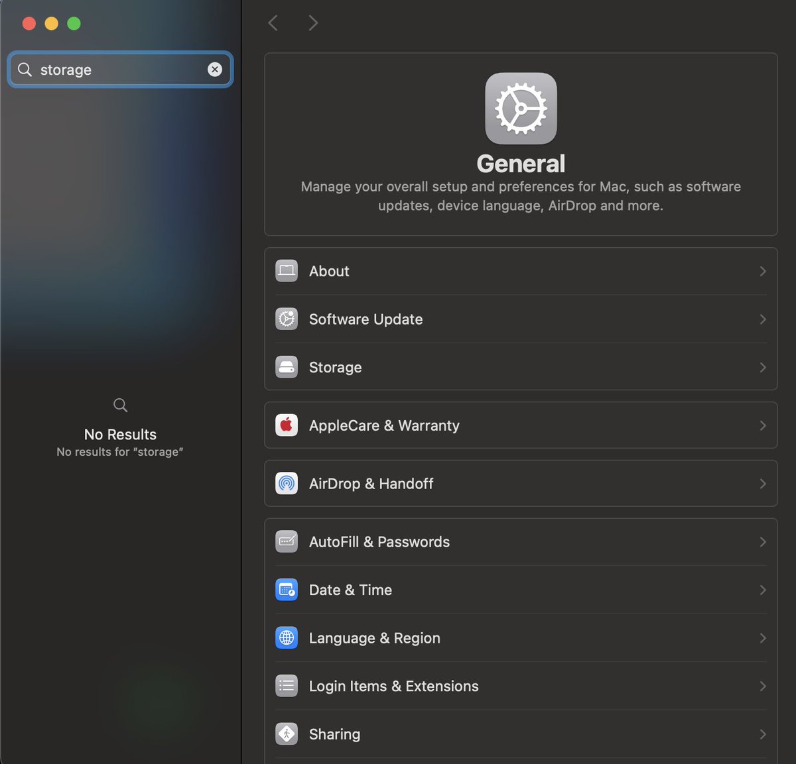Expand the AutoFill & Passwords chevron

click(763, 542)
